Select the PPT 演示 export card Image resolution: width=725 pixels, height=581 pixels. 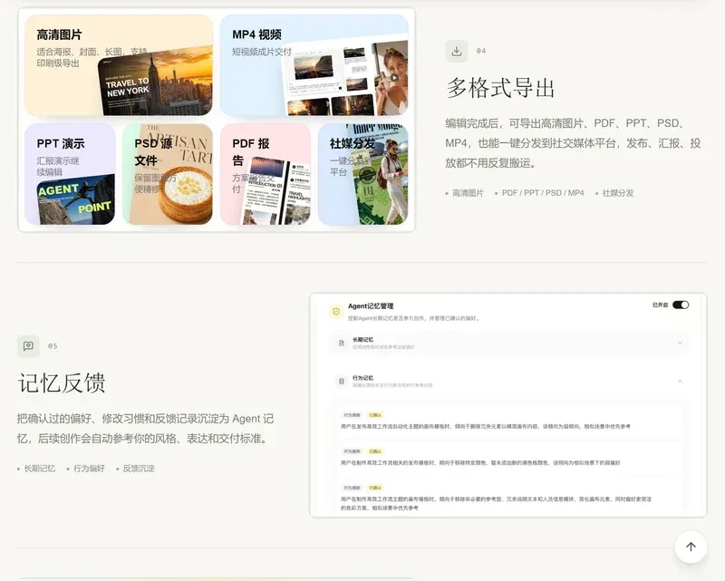pos(70,174)
